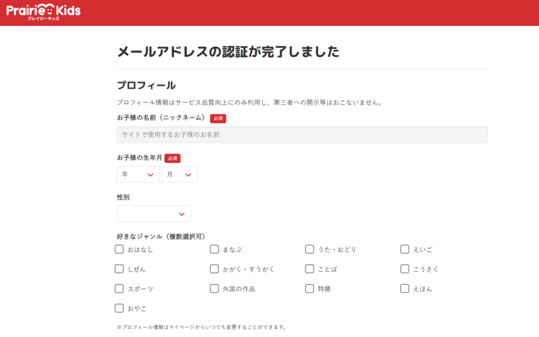Click the red 必須 badge next to お子様の名前
This screenshot has height=337, width=539.
[218, 118]
